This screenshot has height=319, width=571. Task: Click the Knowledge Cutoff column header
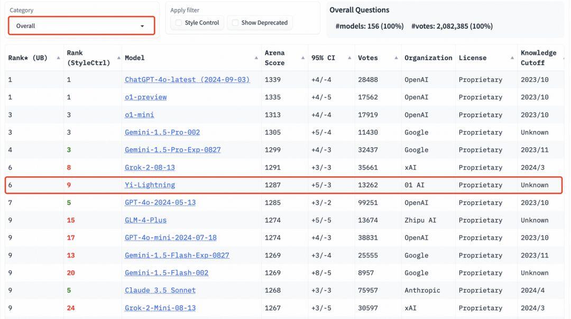pos(538,58)
